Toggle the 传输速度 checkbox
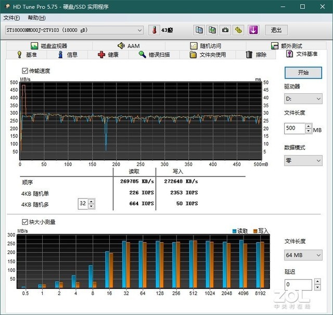Image resolution: width=333 pixels, height=315 pixels. (25, 71)
